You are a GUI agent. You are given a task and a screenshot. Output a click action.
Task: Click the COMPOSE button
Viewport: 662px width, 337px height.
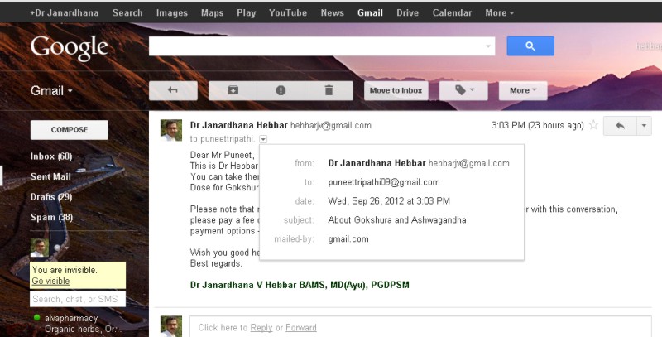click(70, 130)
